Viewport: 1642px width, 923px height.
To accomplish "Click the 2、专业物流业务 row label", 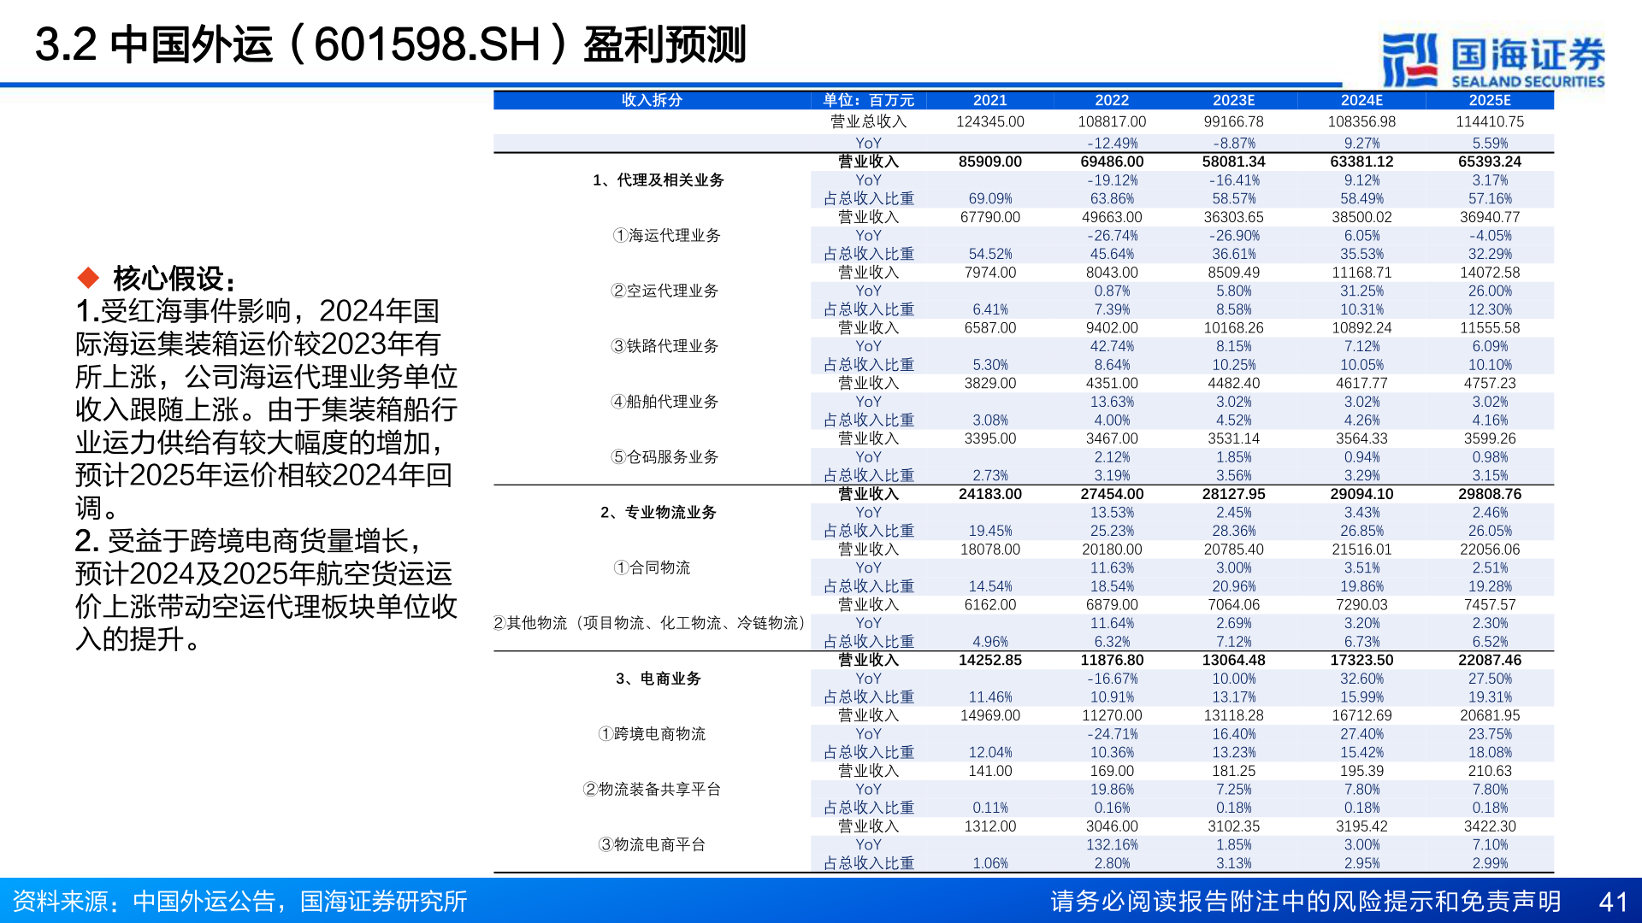I will pyautogui.click(x=659, y=513).
